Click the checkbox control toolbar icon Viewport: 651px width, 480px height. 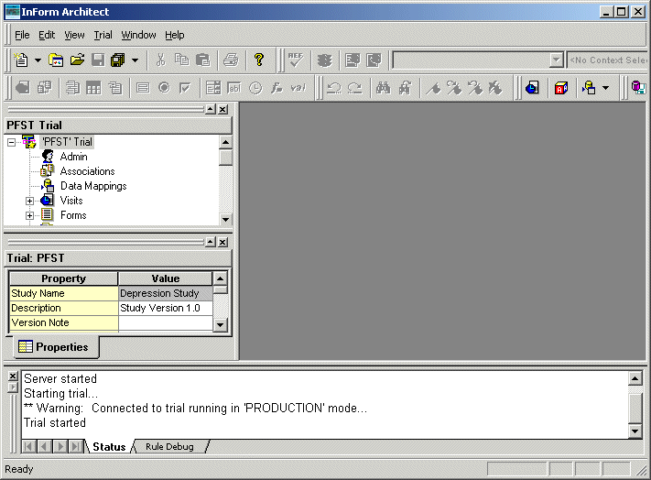[185, 88]
